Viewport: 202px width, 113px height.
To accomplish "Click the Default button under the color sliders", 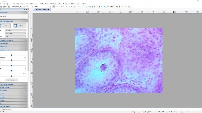I will point(12,80).
